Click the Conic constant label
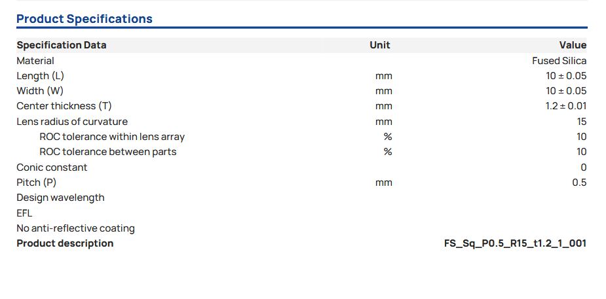Screen dimensions: 606x299 click(52, 167)
